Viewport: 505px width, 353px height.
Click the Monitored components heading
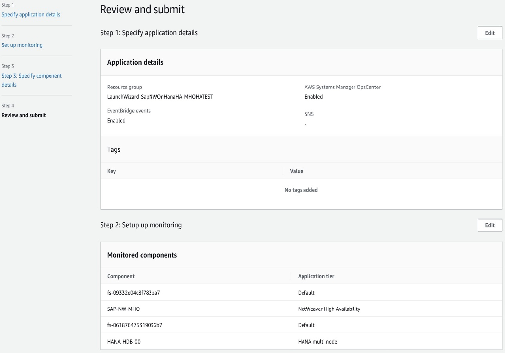tap(142, 255)
